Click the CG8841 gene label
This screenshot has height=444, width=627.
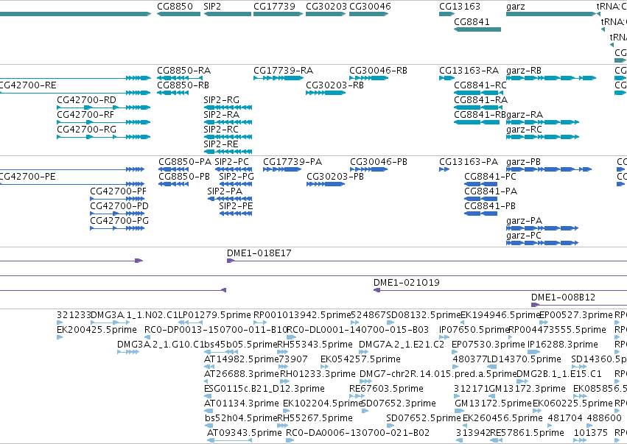472,21
